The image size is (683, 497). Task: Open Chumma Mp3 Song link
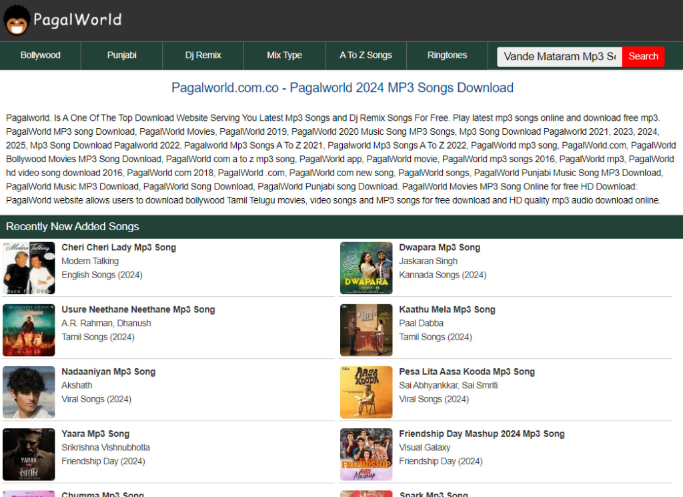point(103,494)
